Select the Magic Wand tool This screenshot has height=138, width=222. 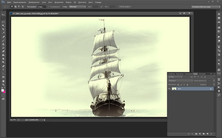(x=3, y=26)
